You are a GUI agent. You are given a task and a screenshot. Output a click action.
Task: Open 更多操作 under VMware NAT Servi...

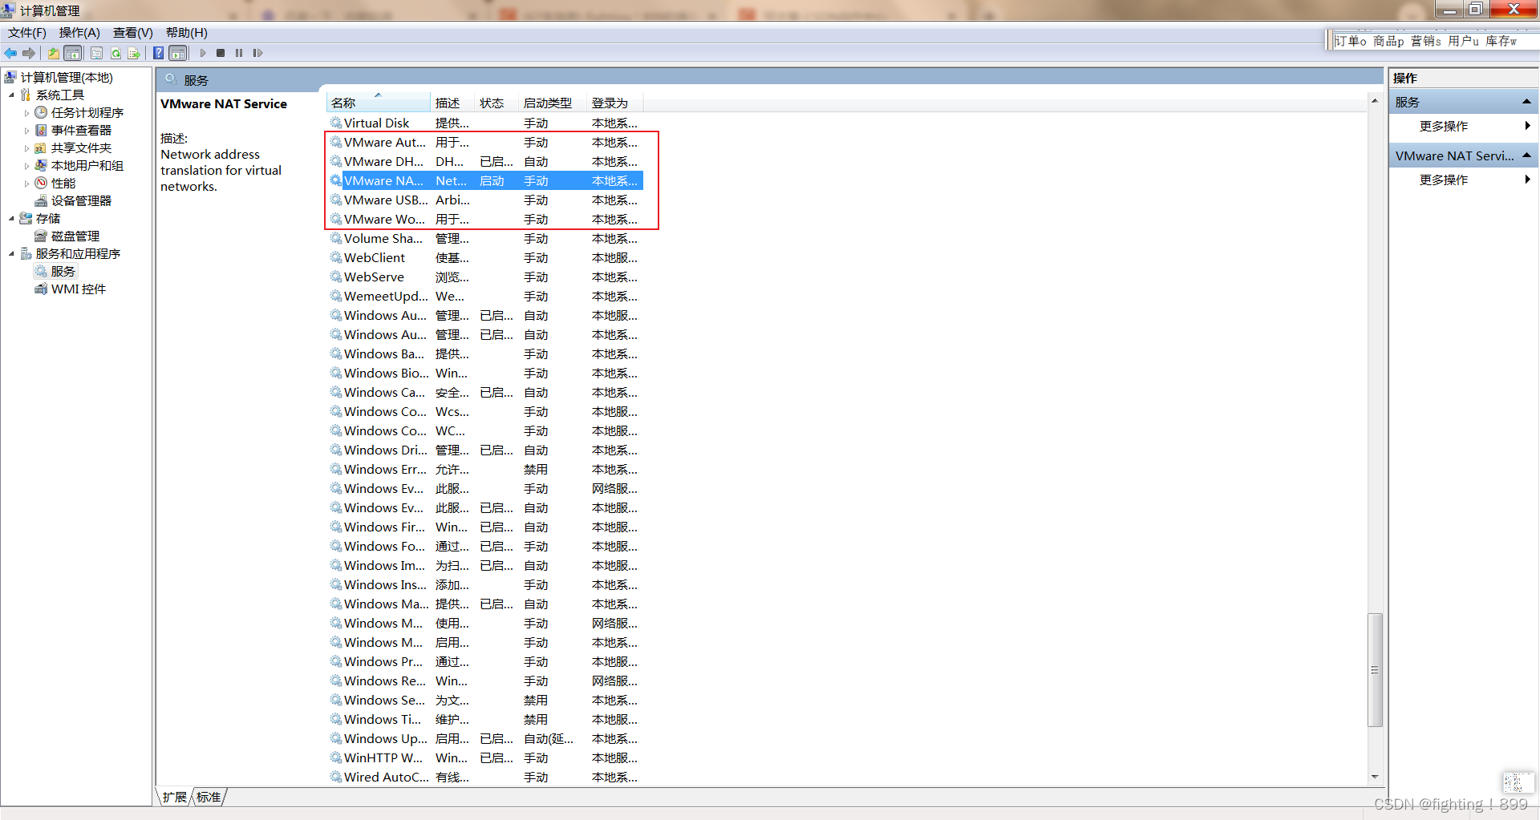(1444, 180)
